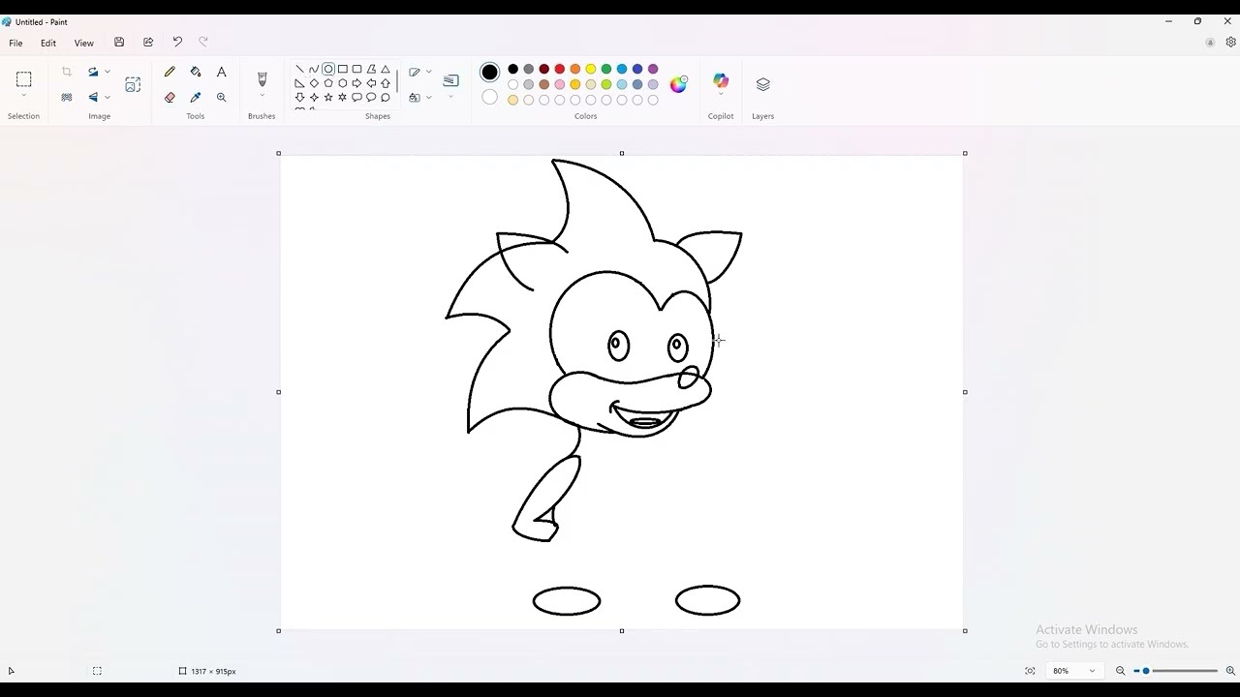Select the Color picker eyedropper tool

196,97
